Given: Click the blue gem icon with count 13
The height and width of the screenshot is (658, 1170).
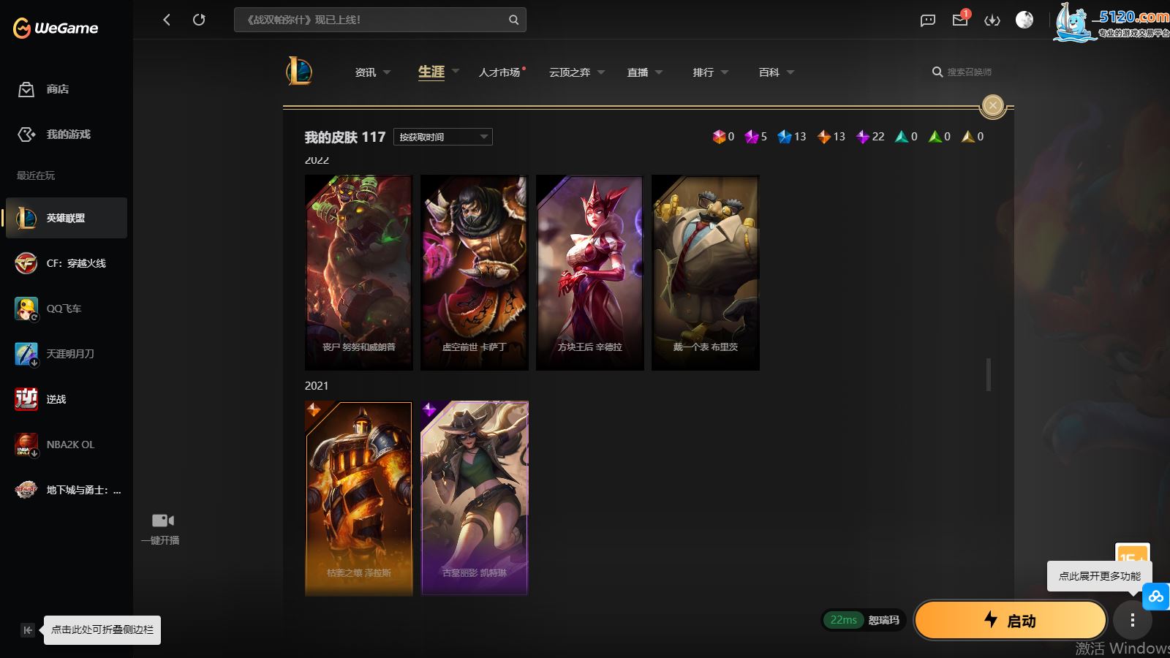Looking at the screenshot, I should point(785,137).
